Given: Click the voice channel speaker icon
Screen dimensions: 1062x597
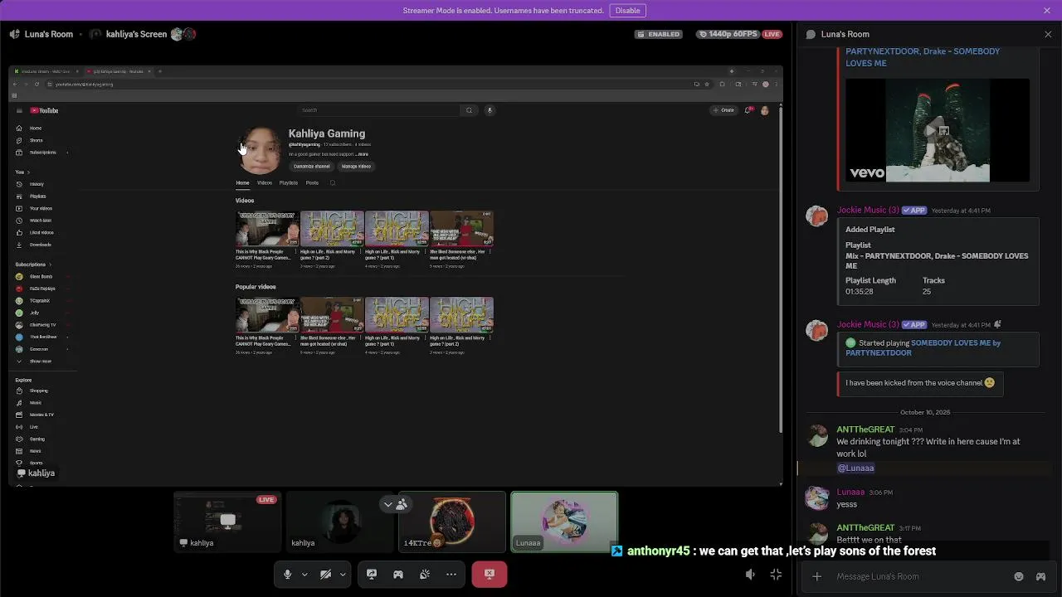Looking at the screenshot, I should (x=15, y=34).
